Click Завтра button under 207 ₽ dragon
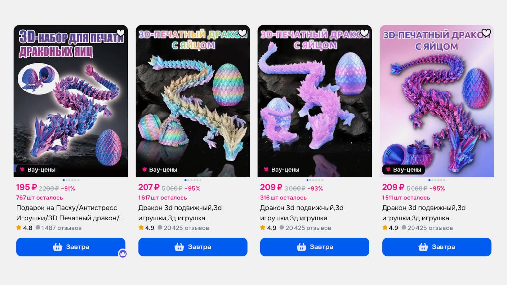507x285 pixels. click(193, 247)
